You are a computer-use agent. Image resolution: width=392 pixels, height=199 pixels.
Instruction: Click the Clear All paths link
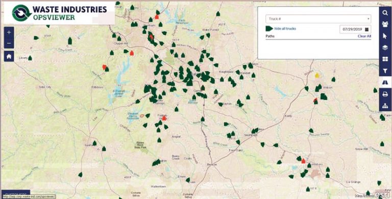click(x=364, y=36)
